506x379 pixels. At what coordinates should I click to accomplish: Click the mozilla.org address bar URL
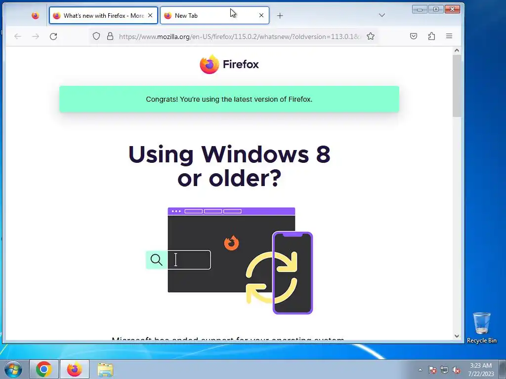(240, 37)
